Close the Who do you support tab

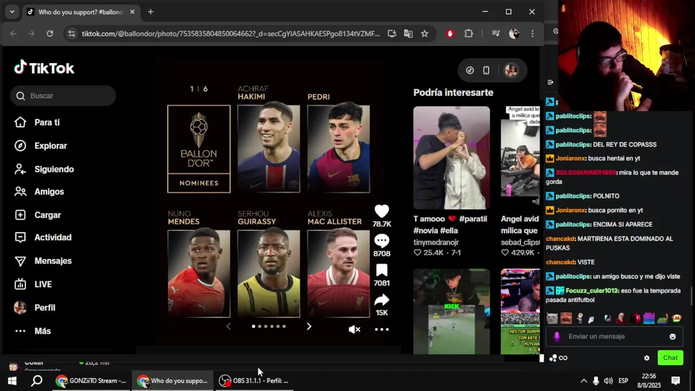[x=132, y=12]
